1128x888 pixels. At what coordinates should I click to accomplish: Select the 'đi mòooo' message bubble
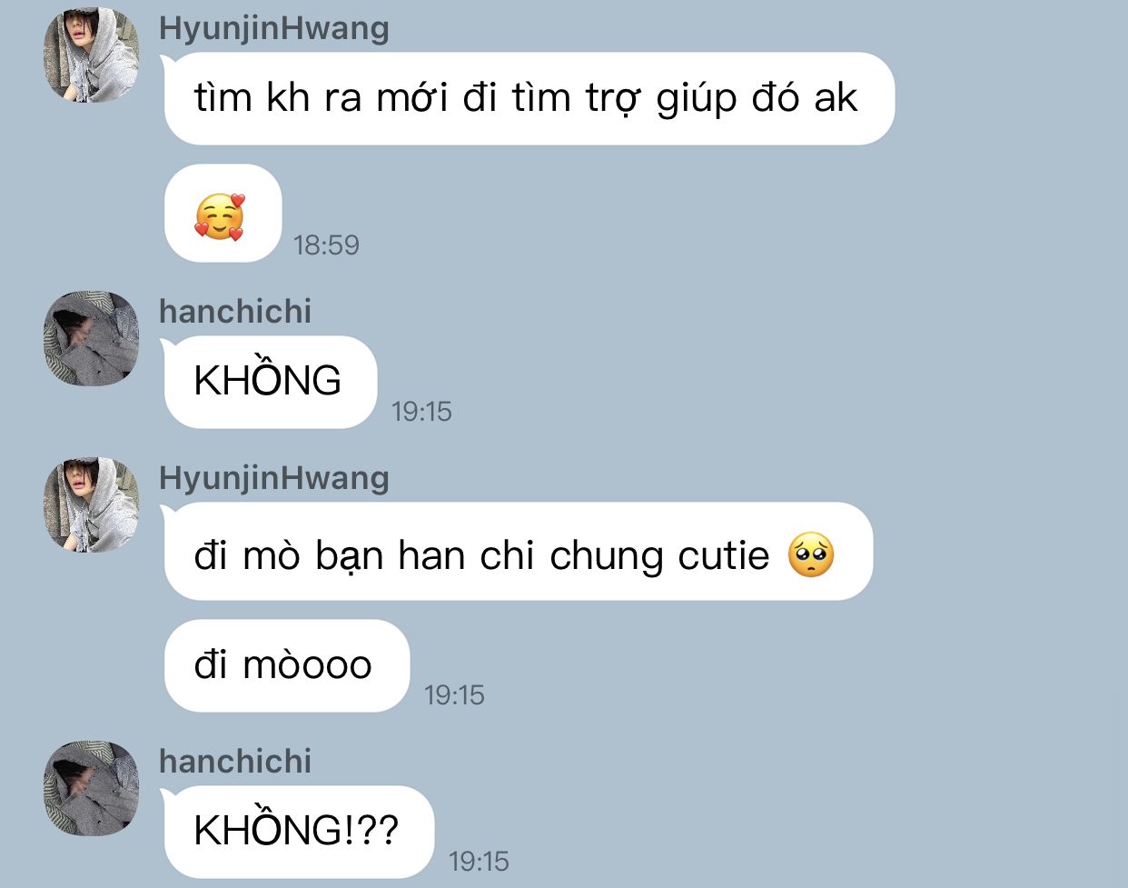point(286,665)
